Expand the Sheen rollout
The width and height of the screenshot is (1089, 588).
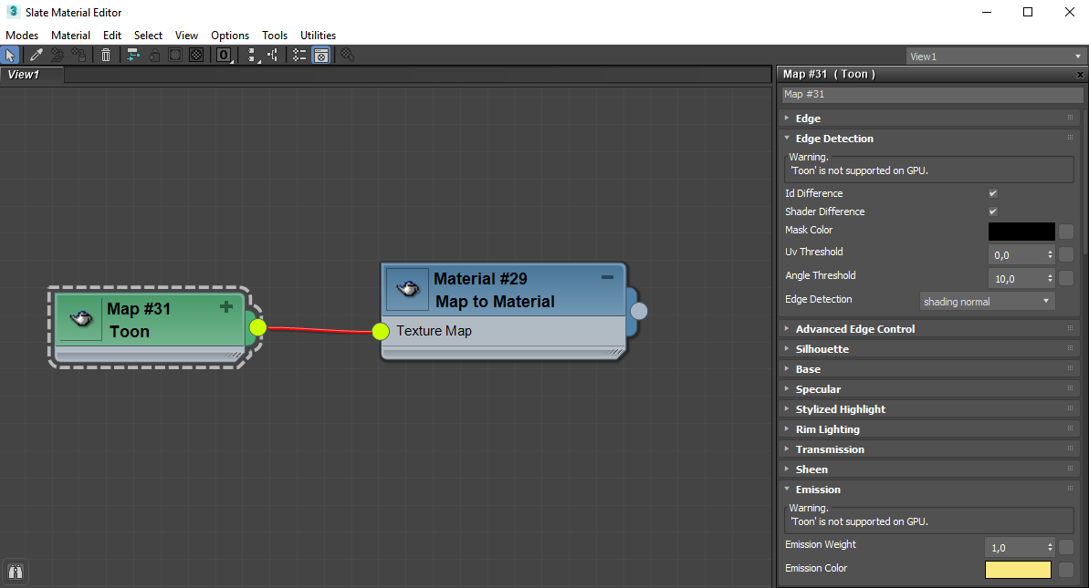pos(928,470)
